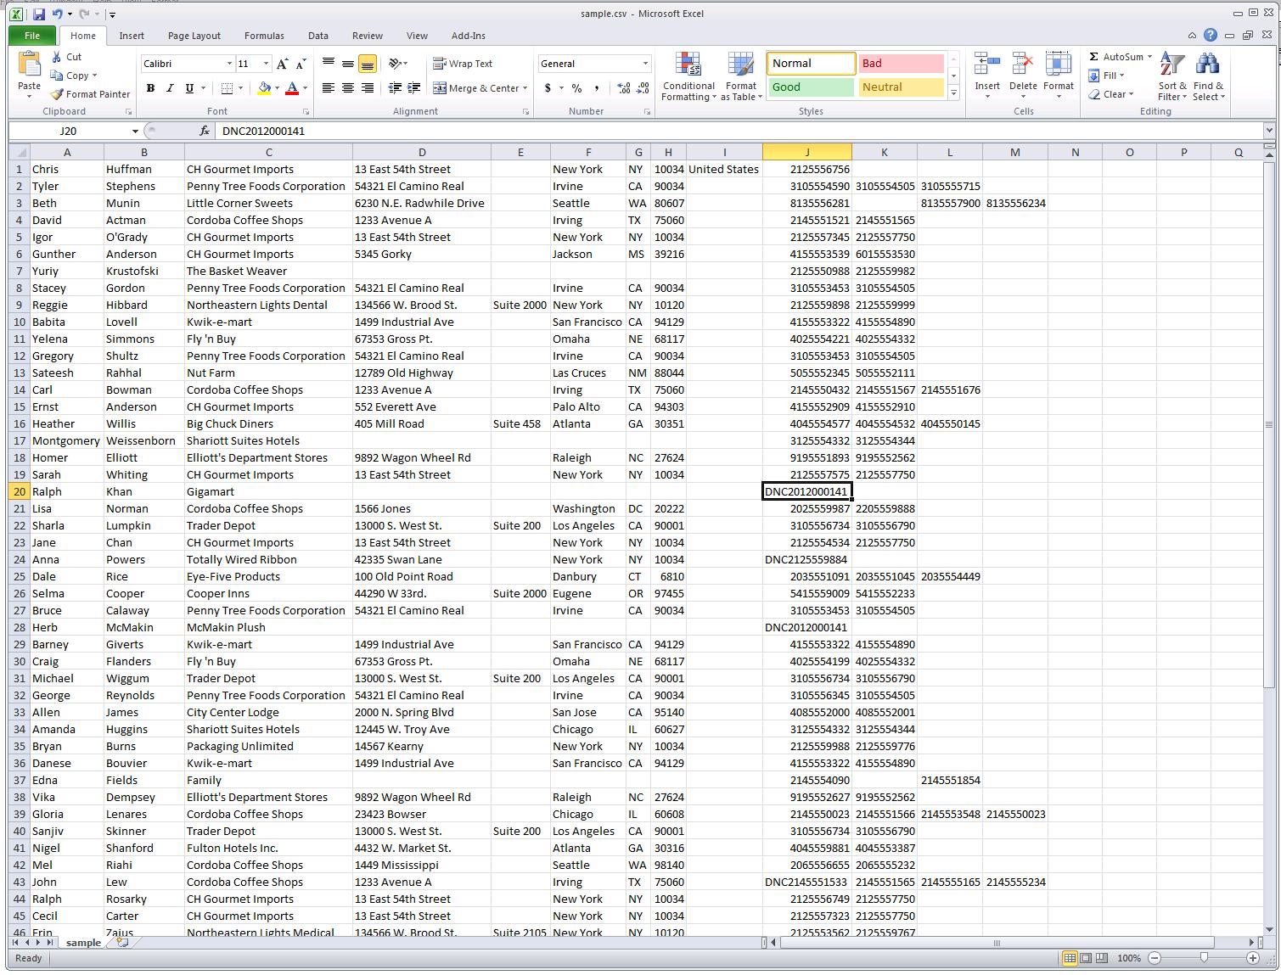The width and height of the screenshot is (1281, 975).
Task: Toggle Center horizontal alignment
Action: coord(348,88)
